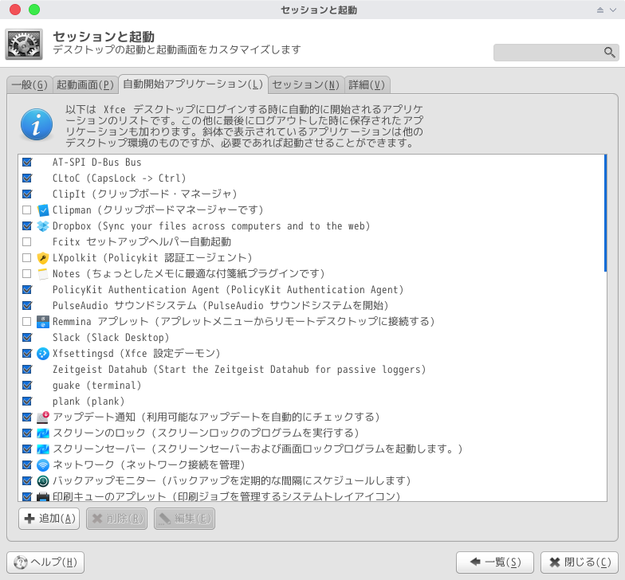
Task: Uncheck plank checkbox
Action: tap(27, 402)
